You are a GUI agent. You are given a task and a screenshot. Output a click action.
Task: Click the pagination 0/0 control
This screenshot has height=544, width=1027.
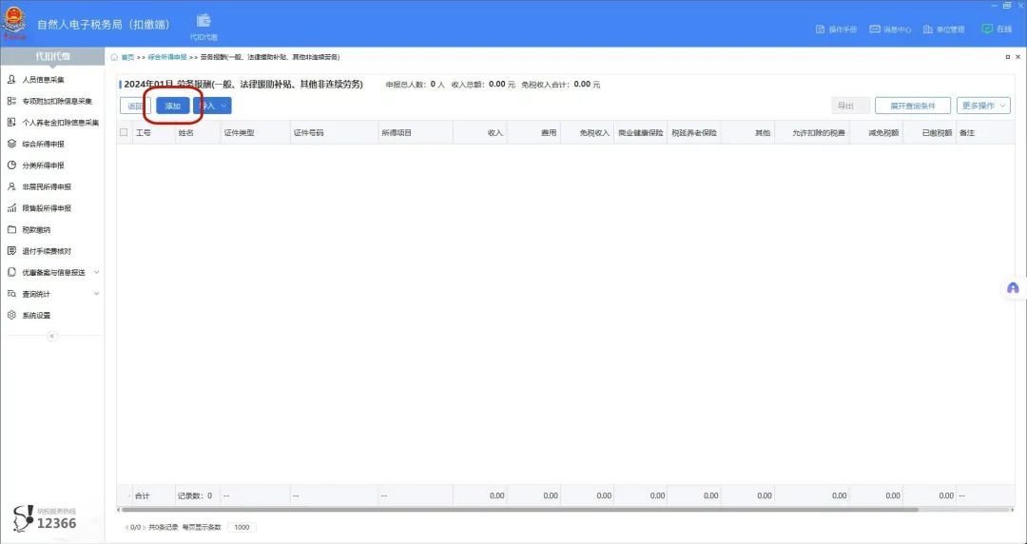136,527
